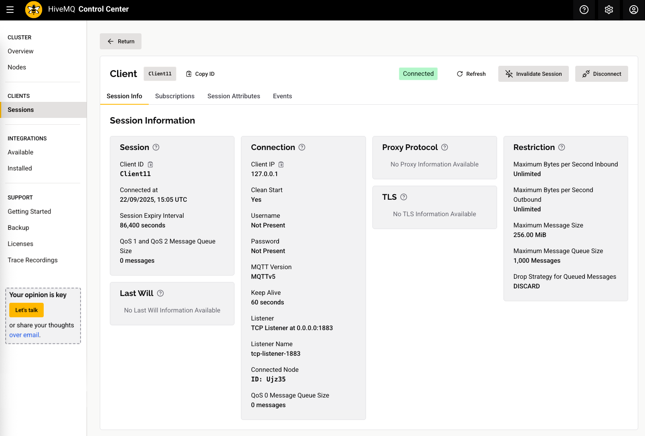645x436 pixels.
Task: Click the 127.0.0.1 client IP value
Action: coord(265,174)
